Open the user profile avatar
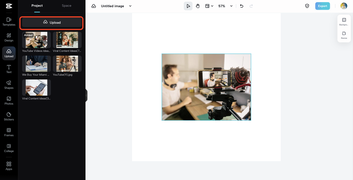Viewport: 353px width, 180px height. pyautogui.click(x=344, y=6)
